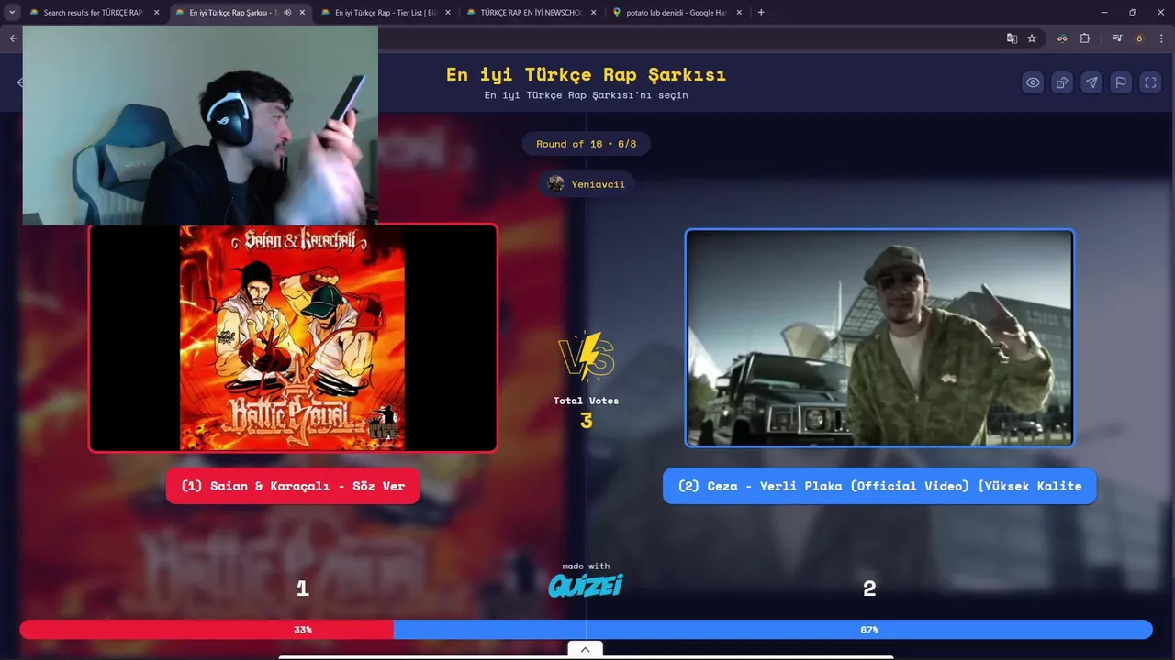Minimize the browser window
This screenshot has height=660, width=1175.
(x=1104, y=13)
